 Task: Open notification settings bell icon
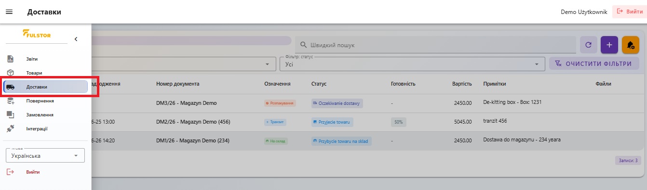631,45
